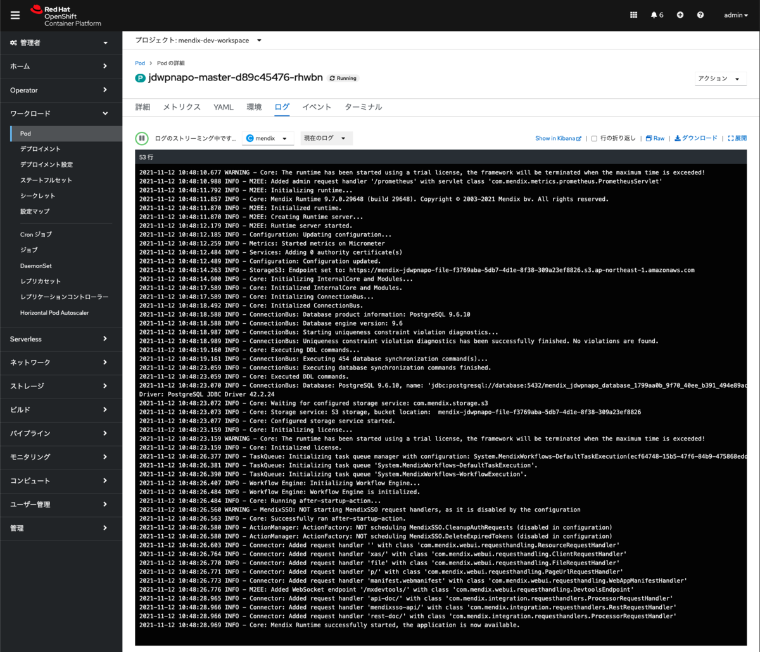
Task: Open the mendix container dropdown
Action: click(x=268, y=138)
